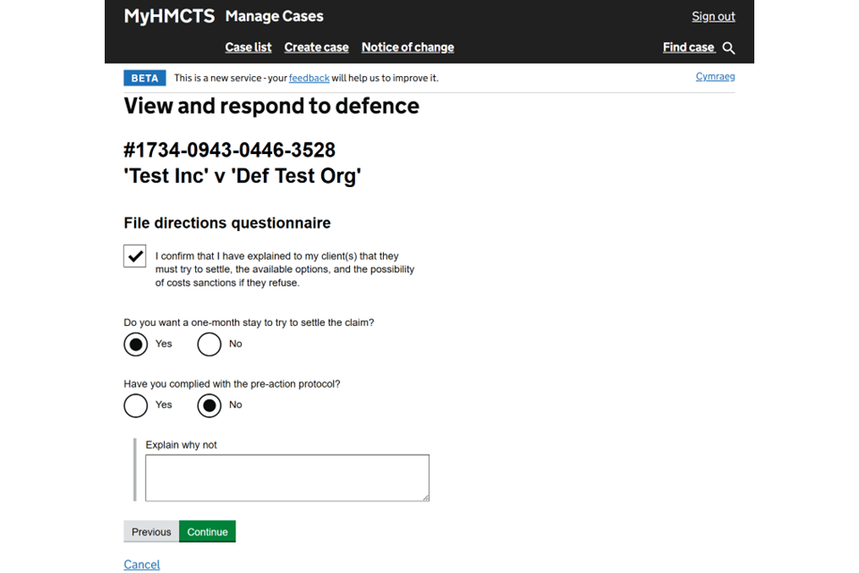
Task: Choose Yes for pre-action protocol compliance
Action: click(136, 406)
